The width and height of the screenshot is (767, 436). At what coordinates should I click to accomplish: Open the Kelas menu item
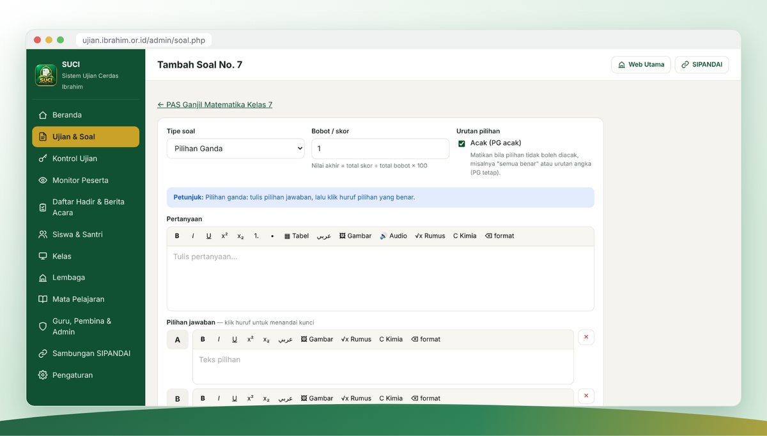[x=86, y=256]
